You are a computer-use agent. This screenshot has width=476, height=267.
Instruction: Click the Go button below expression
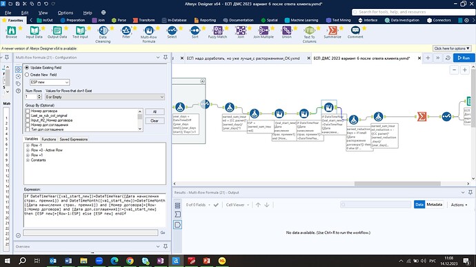coord(163,233)
